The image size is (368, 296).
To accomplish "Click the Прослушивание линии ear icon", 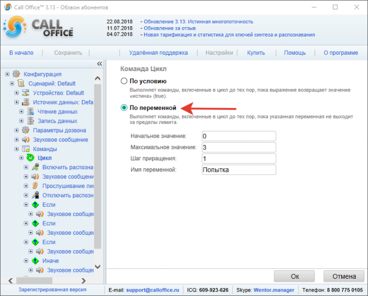I will pos(35,186).
